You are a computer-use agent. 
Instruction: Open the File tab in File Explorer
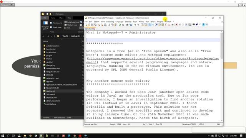pyautogui.click(x=45, y=18)
